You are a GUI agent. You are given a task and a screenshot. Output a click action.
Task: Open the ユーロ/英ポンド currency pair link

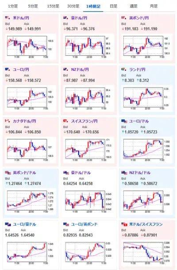pyautogui.click(x=84, y=224)
